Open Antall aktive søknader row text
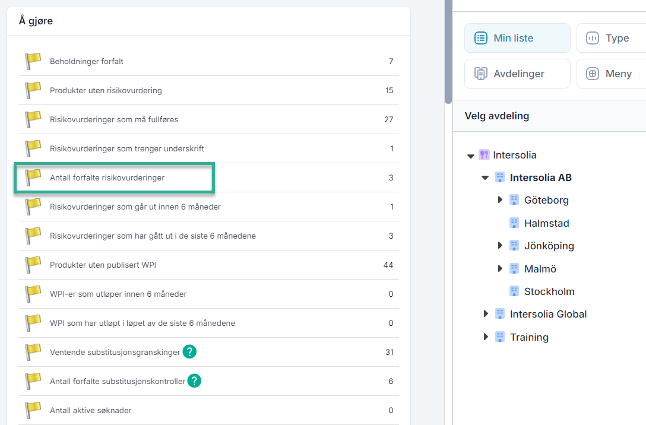Screen dimensions: 646x425 coord(91,411)
